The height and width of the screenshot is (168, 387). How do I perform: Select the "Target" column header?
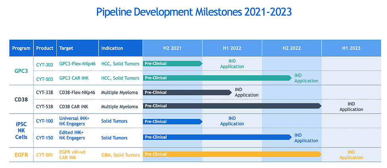point(77,48)
